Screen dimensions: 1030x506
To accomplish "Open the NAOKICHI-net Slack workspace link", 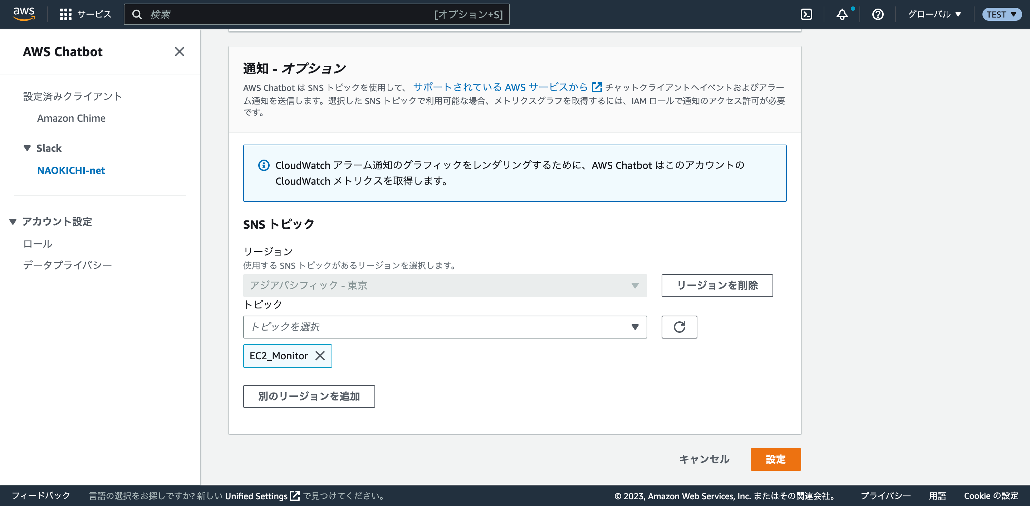I will (71, 170).
